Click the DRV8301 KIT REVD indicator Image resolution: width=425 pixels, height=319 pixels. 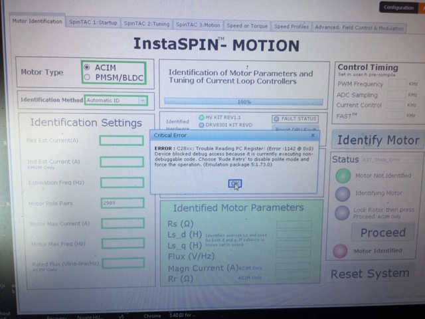[x=201, y=125]
